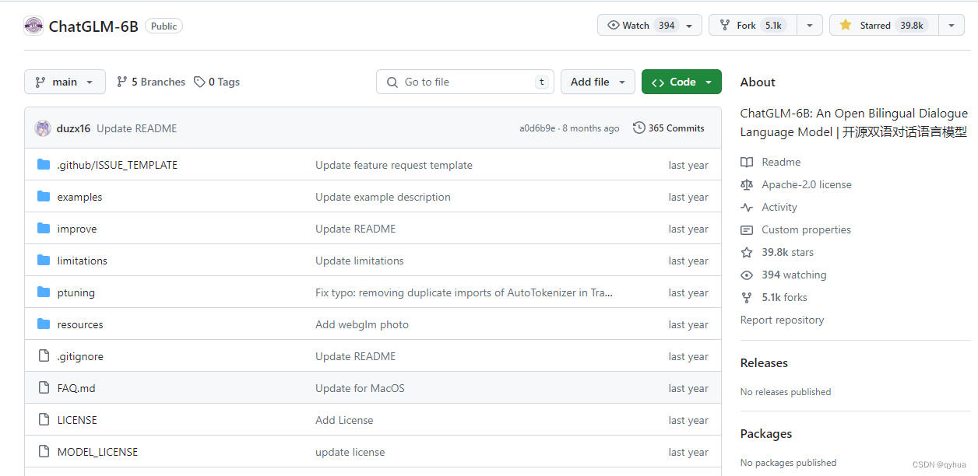Viewport: 978px width, 476px height.
Task: Open the examples folder
Action: 79,197
